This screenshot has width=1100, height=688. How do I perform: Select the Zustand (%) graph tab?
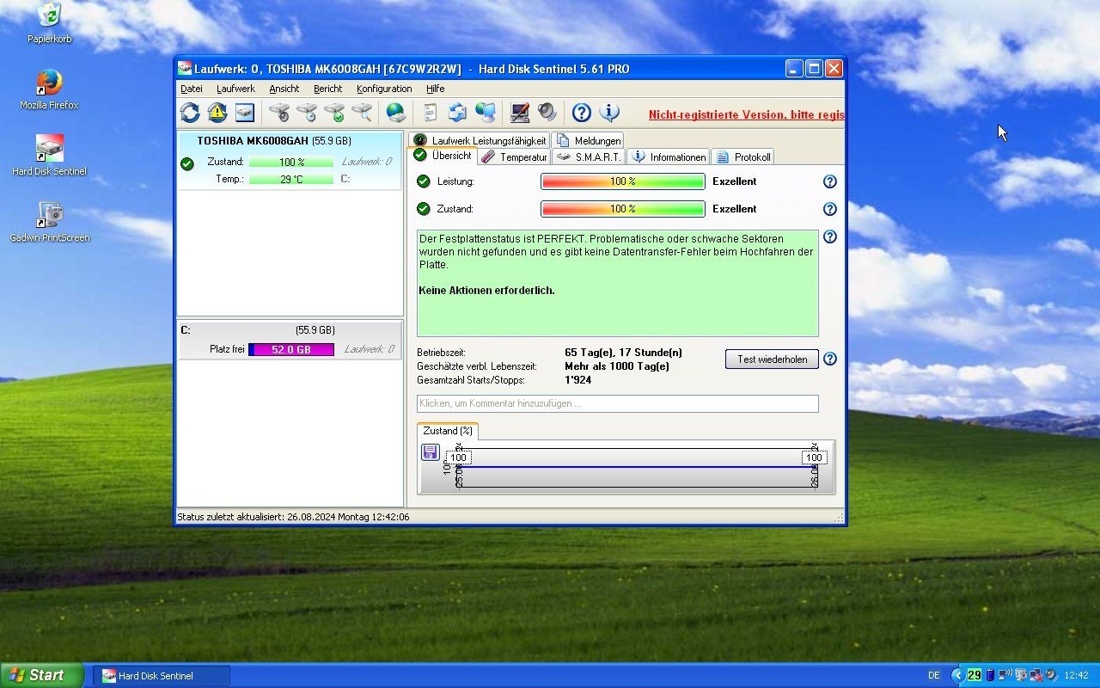click(x=448, y=431)
